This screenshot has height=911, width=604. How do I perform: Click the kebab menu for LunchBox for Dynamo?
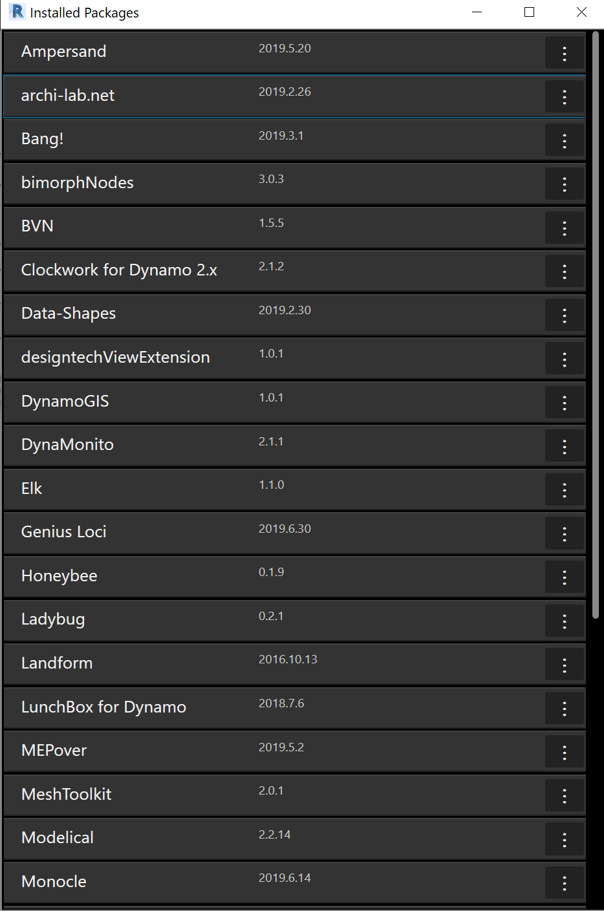tap(564, 708)
